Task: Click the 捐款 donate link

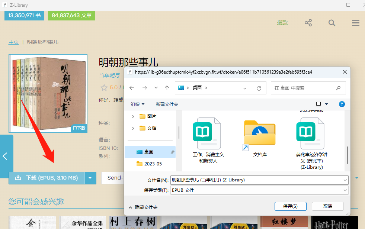Action: click(x=282, y=23)
